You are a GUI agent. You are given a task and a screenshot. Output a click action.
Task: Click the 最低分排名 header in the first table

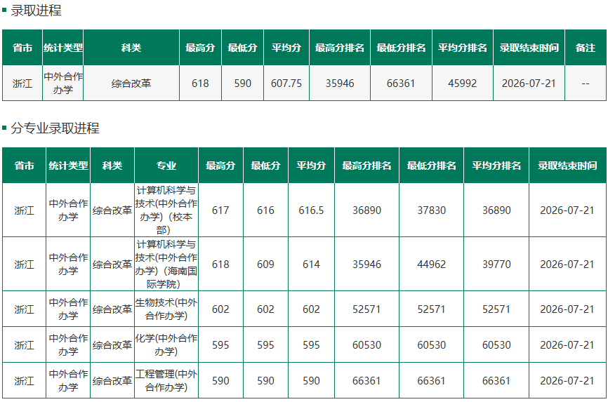point(401,48)
